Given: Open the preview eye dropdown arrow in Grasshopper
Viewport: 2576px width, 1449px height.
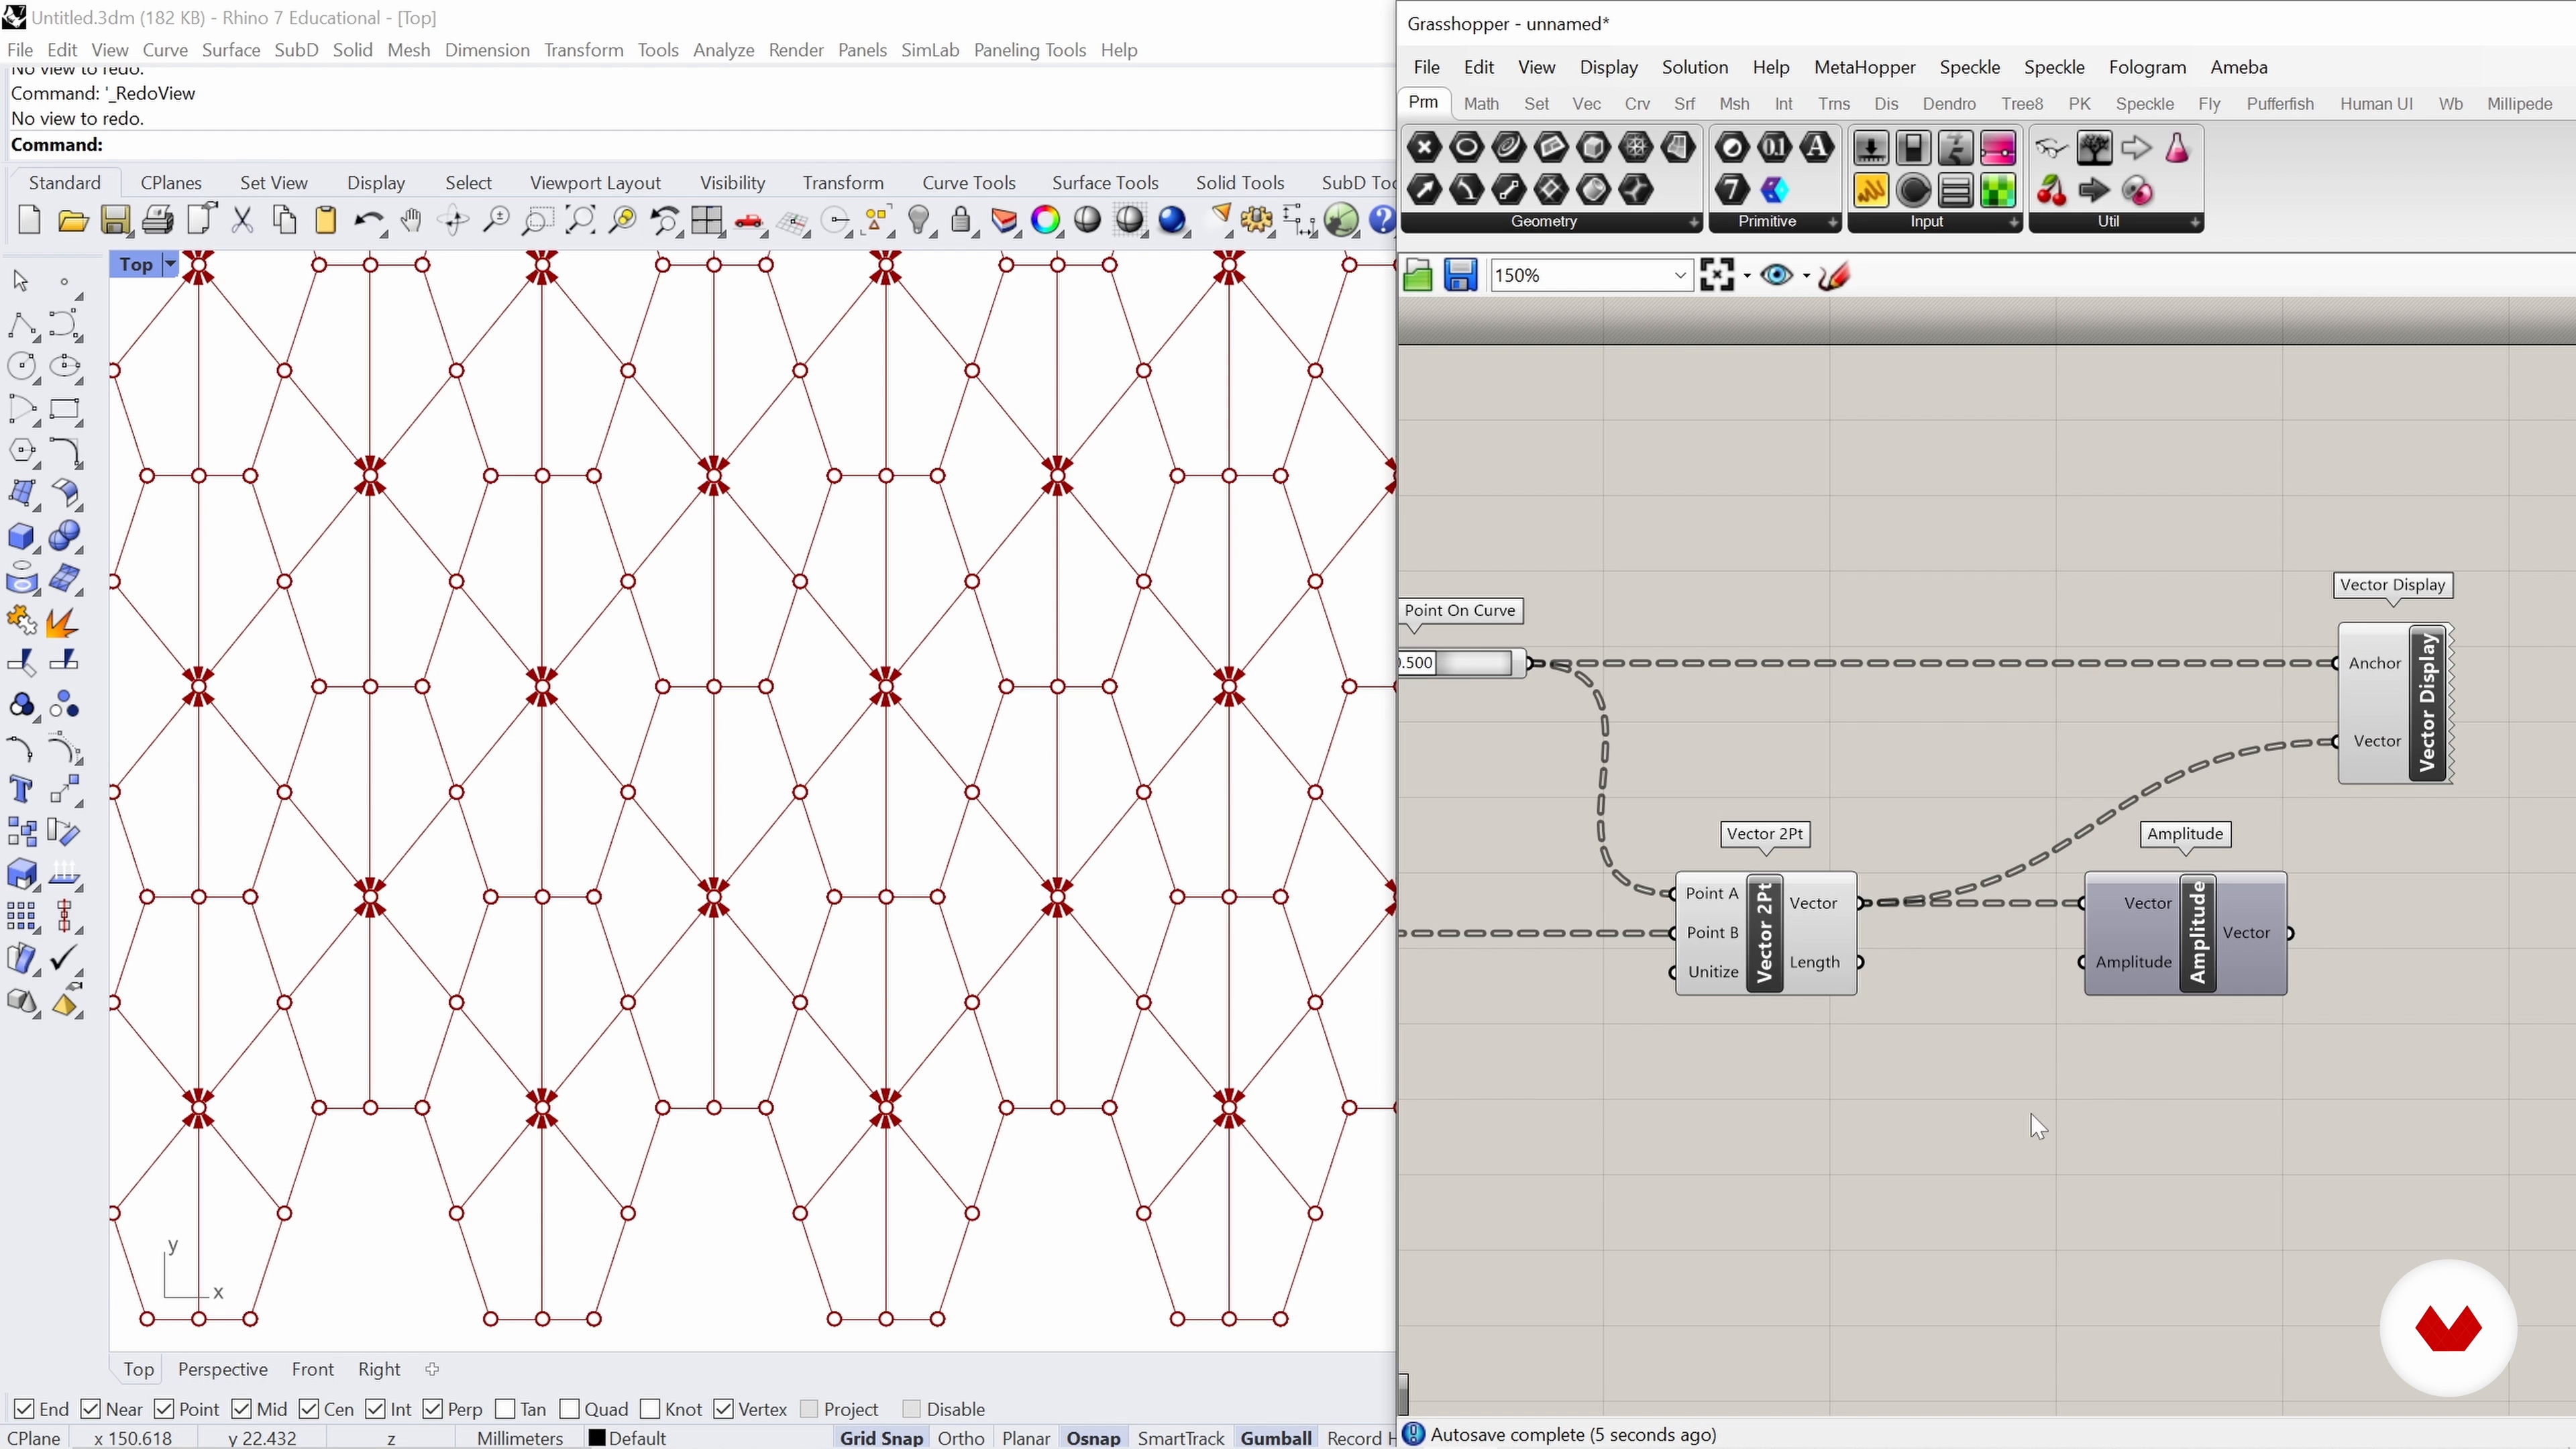Looking at the screenshot, I should pos(1806,276).
